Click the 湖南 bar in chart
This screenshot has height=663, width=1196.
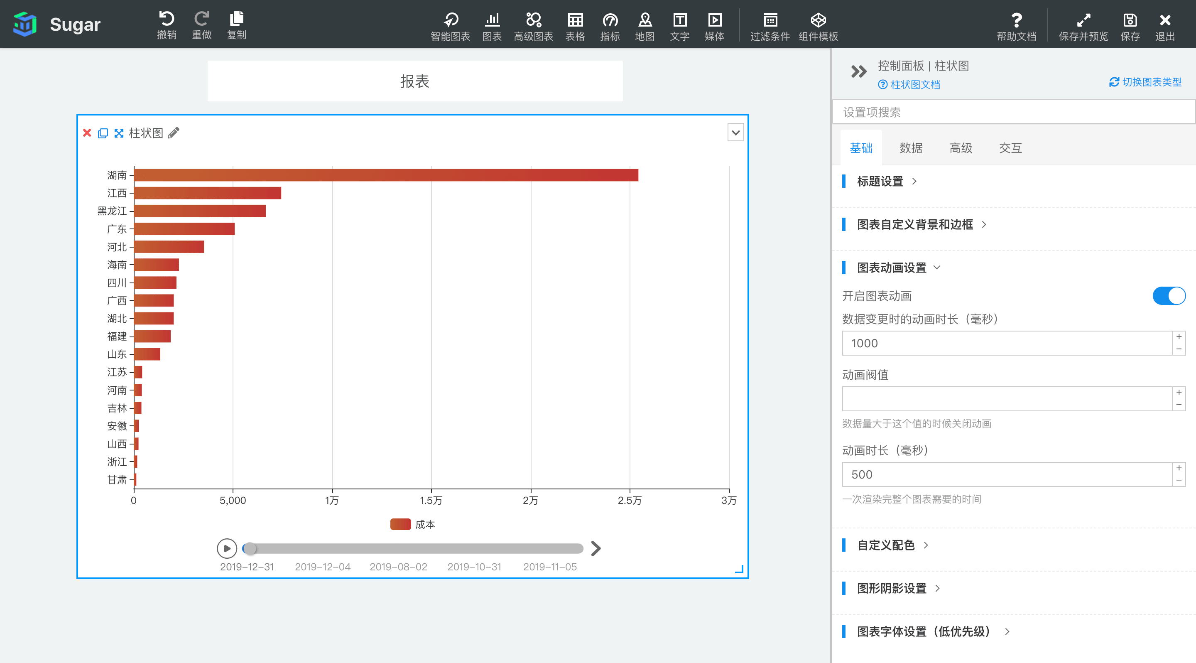pos(386,175)
